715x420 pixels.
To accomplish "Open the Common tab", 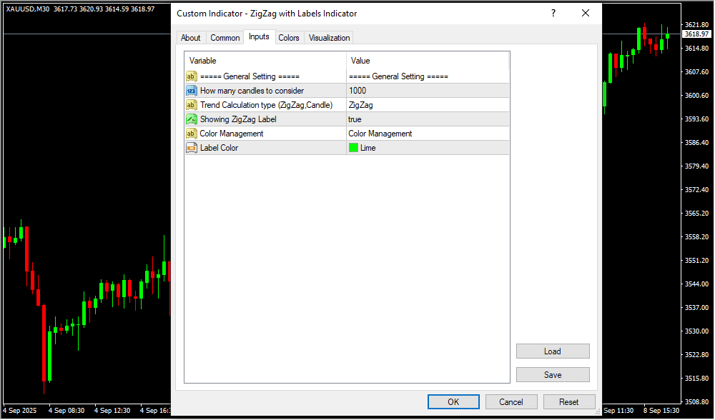I will pyautogui.click(x=225, y=38).
